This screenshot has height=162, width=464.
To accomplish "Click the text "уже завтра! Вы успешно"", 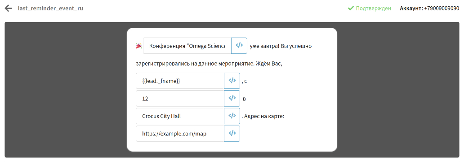I will [281, 46].
